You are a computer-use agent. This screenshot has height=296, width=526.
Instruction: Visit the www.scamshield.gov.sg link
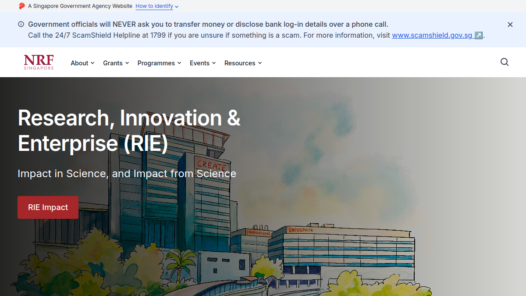pos(437,36)
